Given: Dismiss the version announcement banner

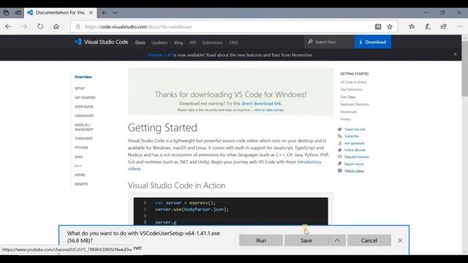Looking at the screenshot, I should [455, 54].
